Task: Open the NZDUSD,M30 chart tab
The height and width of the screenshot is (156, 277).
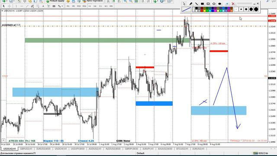Action: 113,149
